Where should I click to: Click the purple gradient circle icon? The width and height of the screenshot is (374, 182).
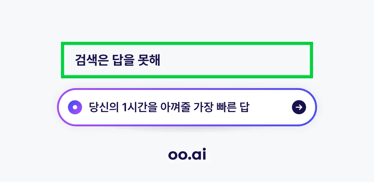click(75, 107)
